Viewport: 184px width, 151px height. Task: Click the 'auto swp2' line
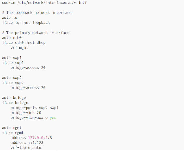12,78
